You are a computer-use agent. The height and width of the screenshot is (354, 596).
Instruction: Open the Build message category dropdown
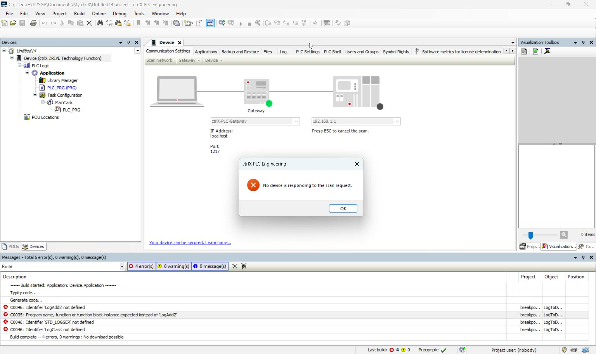tap(122, 266)
